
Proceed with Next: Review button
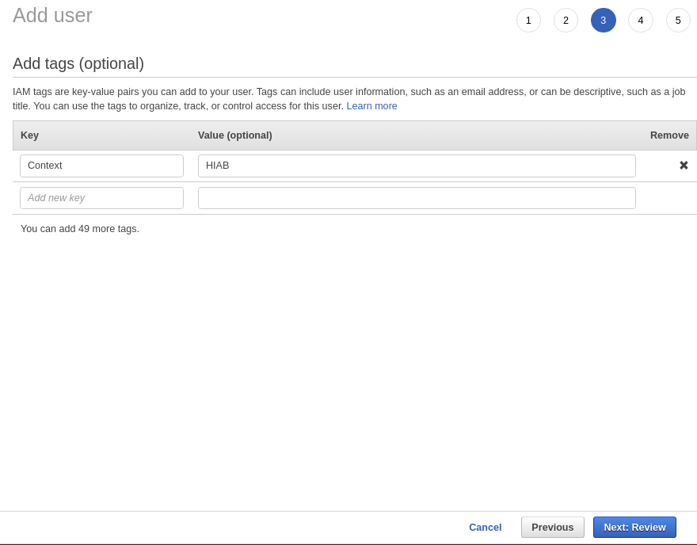[634, 527]
